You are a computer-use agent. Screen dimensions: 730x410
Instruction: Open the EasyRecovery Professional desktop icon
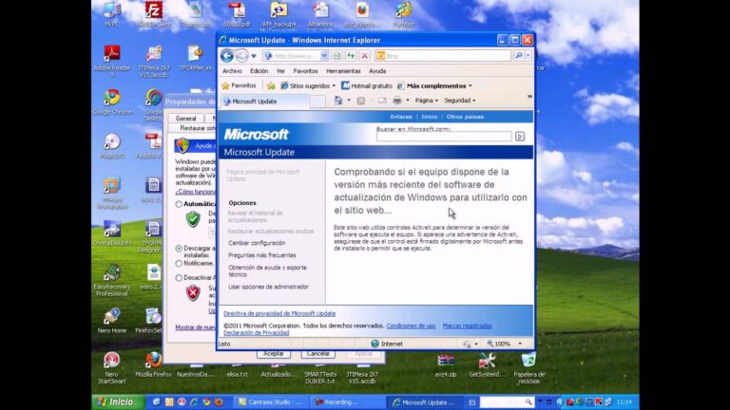(112, 280)
